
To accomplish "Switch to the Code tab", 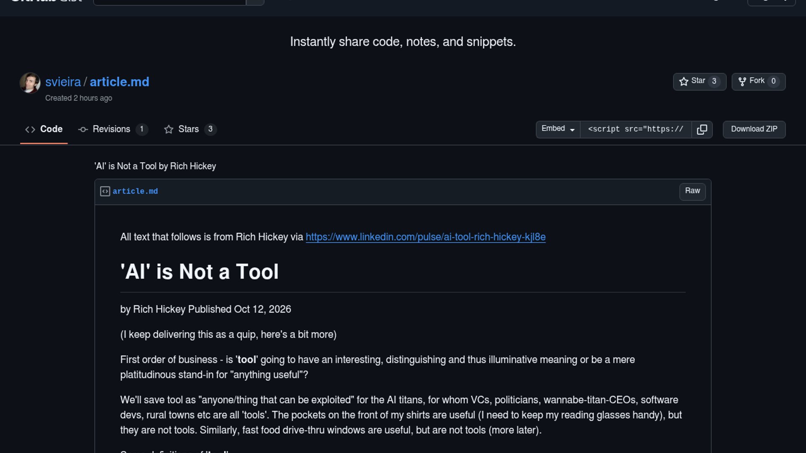I will (44, 129).
